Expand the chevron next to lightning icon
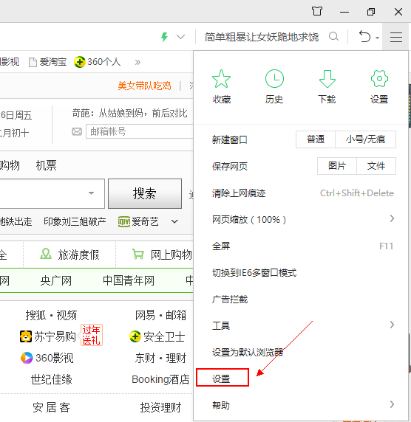The image size is (411, 422). (180, 37)
